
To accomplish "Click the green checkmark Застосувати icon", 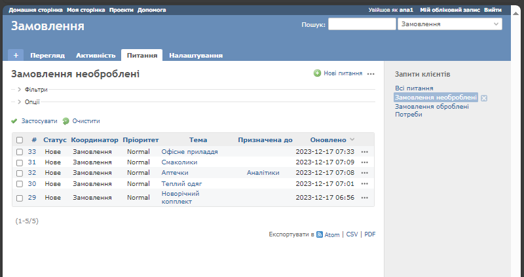I will point(14,121).
